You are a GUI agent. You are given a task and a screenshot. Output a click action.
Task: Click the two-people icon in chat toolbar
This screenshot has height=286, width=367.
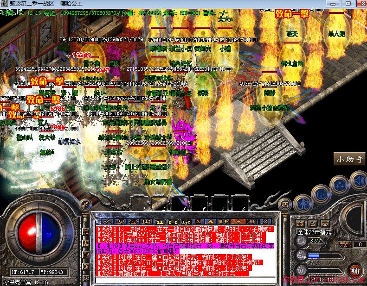click(x=160, y=221)
